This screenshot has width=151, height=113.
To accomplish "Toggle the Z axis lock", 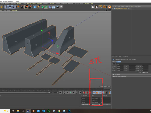I will click(14, 7).
